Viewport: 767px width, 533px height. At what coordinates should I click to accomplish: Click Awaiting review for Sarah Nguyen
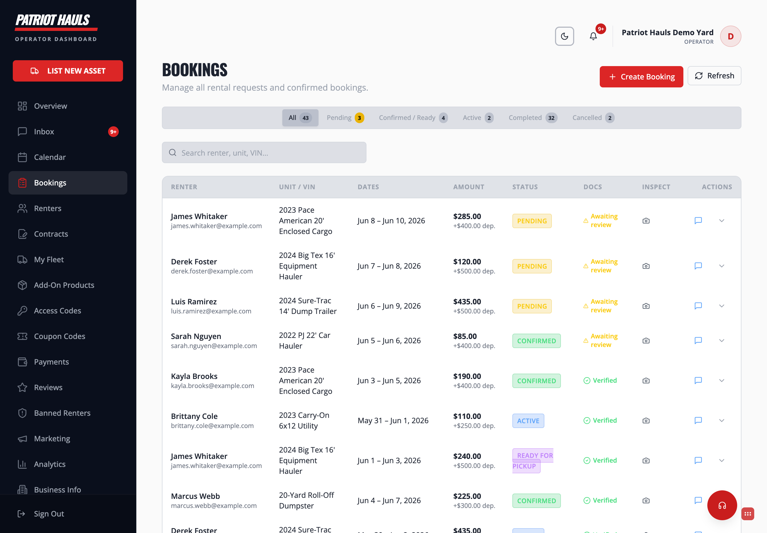601,341
